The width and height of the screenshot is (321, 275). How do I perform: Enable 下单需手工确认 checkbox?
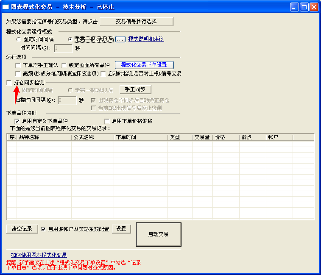pos(18,65)
